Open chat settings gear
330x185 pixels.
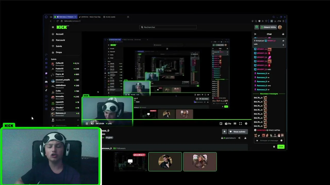pyautogui.click(x=274, y=147)
